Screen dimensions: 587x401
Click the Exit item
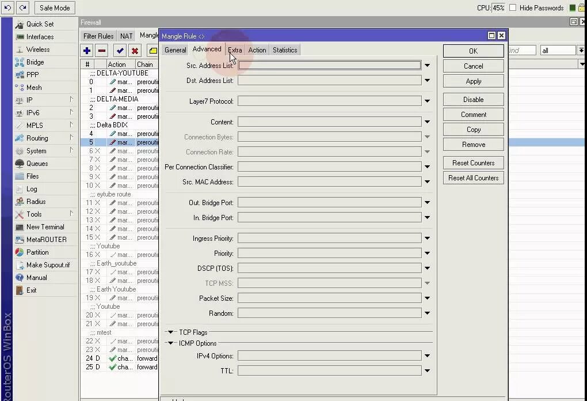click(32, 290)
